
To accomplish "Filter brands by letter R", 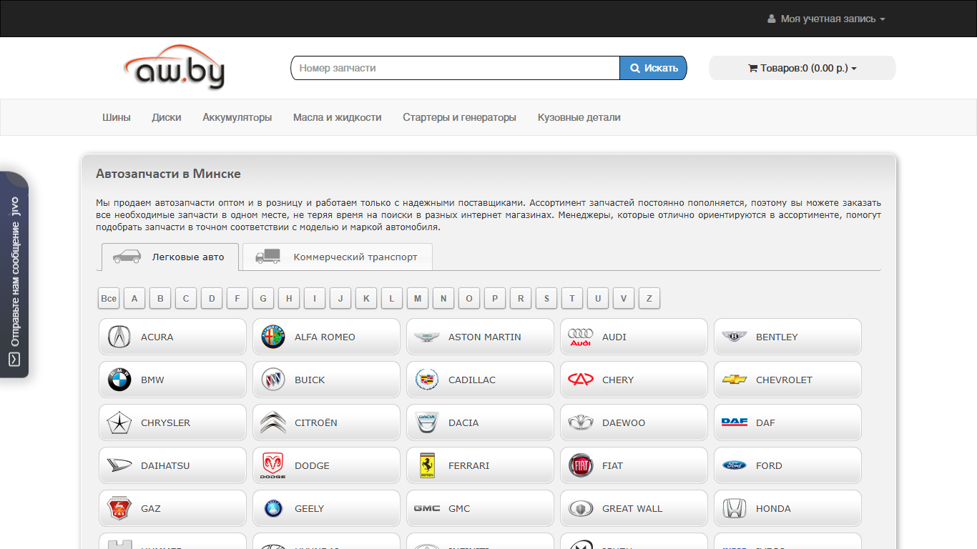I will tap(521, 298).
